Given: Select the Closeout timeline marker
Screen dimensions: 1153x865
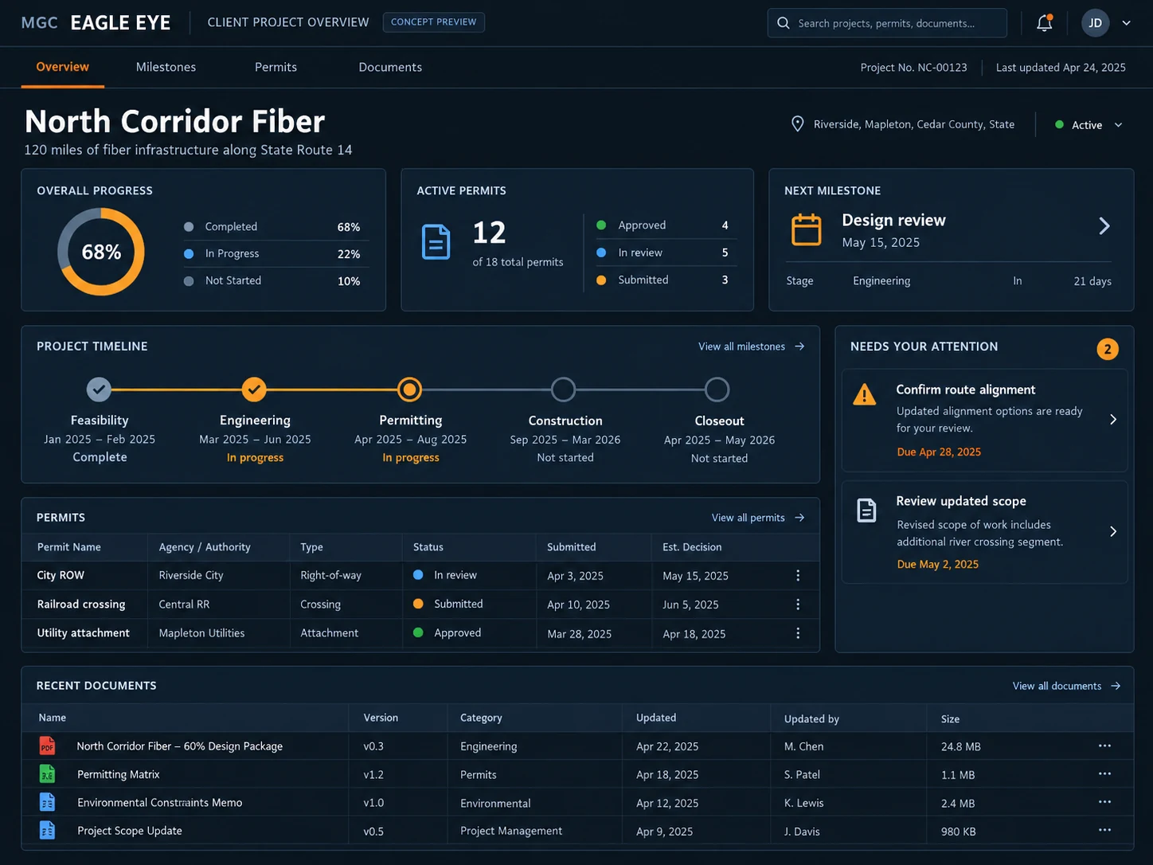Looking at the screenshot, I should (x=717, y=389).
